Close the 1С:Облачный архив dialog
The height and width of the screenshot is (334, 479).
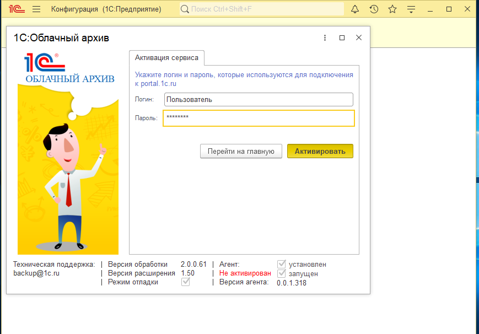click(359, 37)
